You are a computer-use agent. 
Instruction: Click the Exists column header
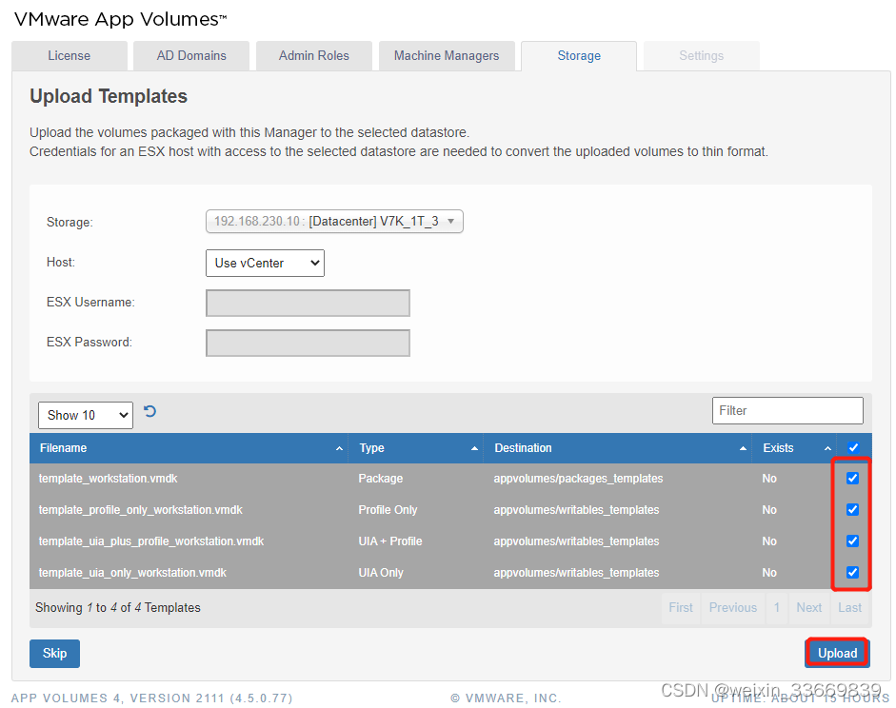(x=795, y=448)
